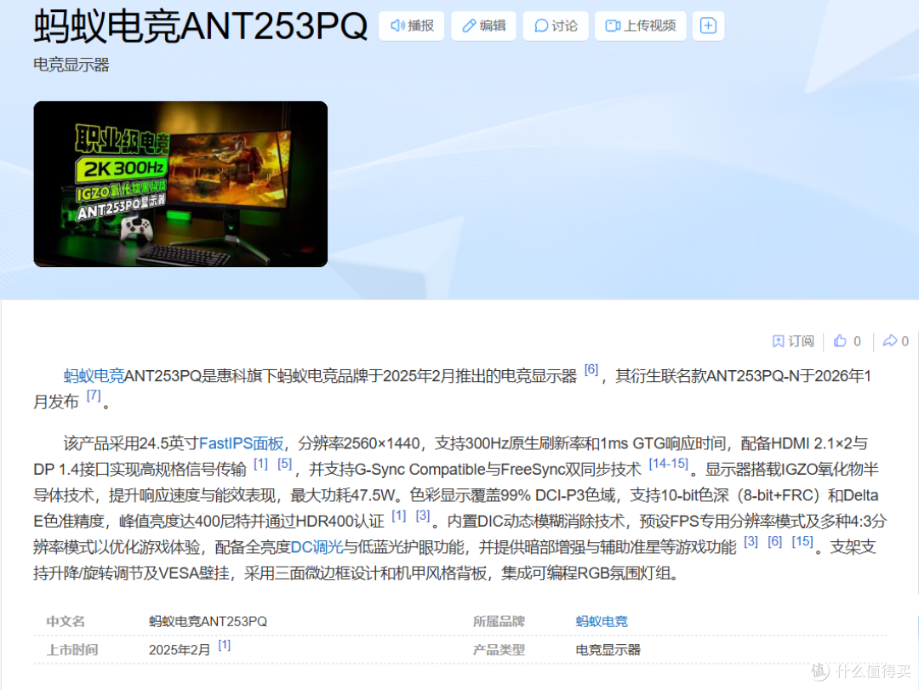Click the 订阅 subscribe bookmark icon
Viewport: 919px width, 690px height.
click(779, 341)
